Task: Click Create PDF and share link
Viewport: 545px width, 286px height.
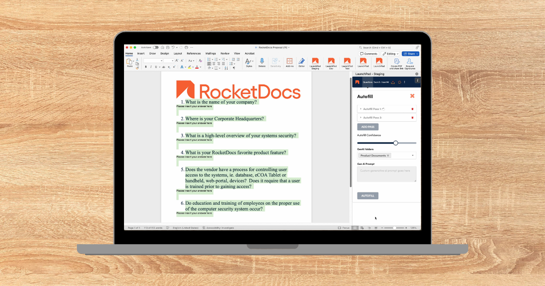Action: pyautogui.click(x=396, y=64)
